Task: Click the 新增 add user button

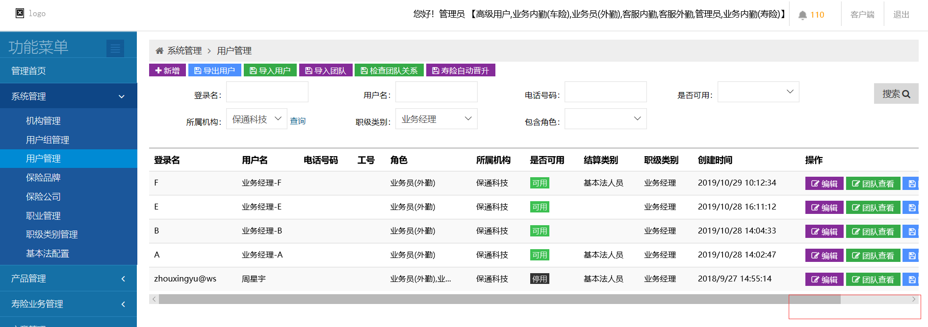Action: [167, 70]
